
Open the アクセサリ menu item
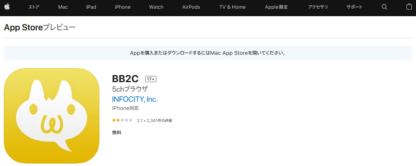[x=318, y=7]
